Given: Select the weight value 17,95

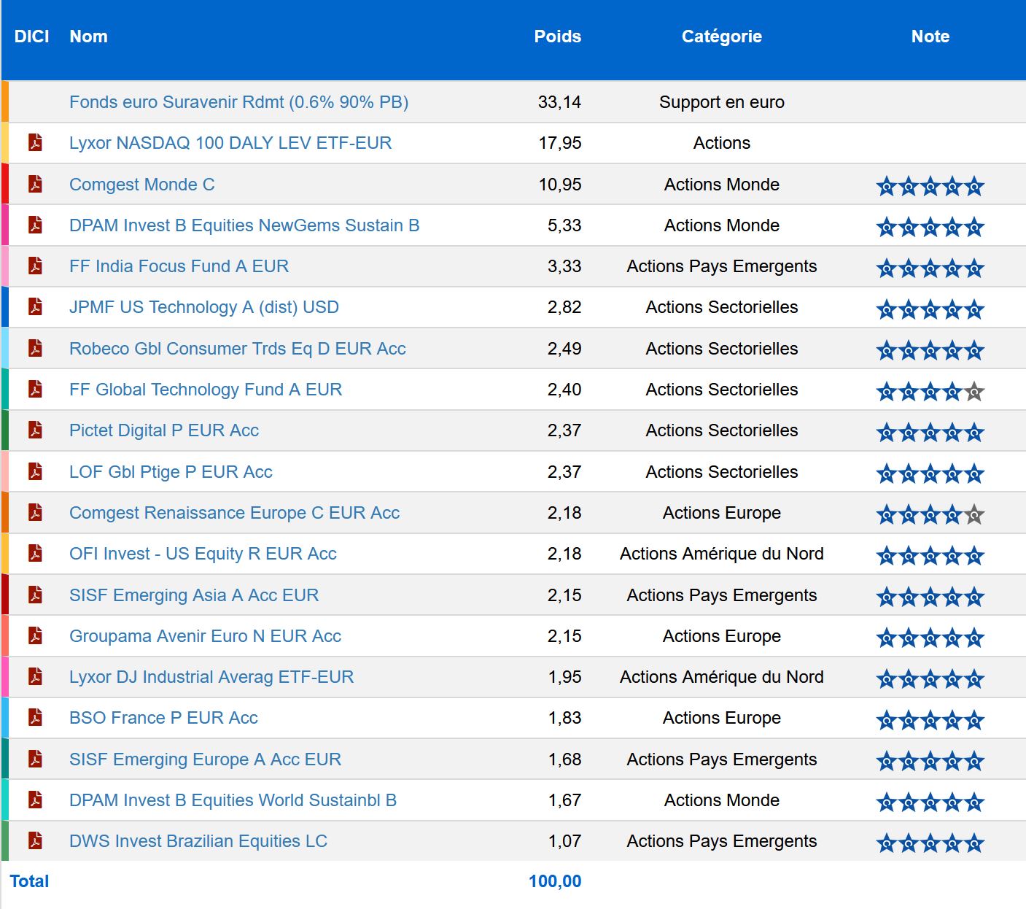Looking at the screenshot, I should pyautogui.click(x=559, y=143).
